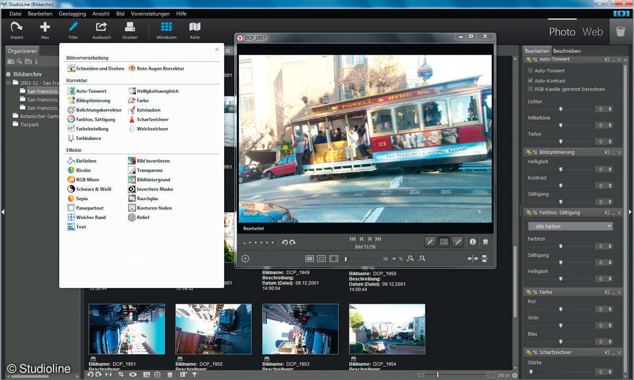Collapse the Bildoptimierung panel section
Viewport: 634px width, 380px height.
[613, 152]
